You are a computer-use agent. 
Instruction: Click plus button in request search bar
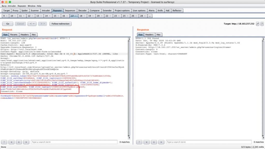[x=19, y=142]
